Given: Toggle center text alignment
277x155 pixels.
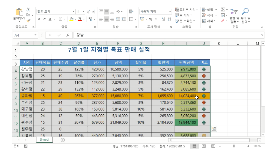Looking at the screenshot, I should coord(106,19).
